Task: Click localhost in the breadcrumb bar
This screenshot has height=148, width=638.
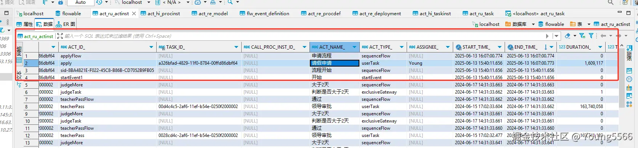Action: pyautogui.click(x=486, y=24)
